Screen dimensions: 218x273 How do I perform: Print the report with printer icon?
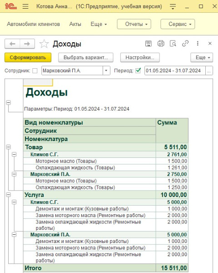tap(161, 44)
